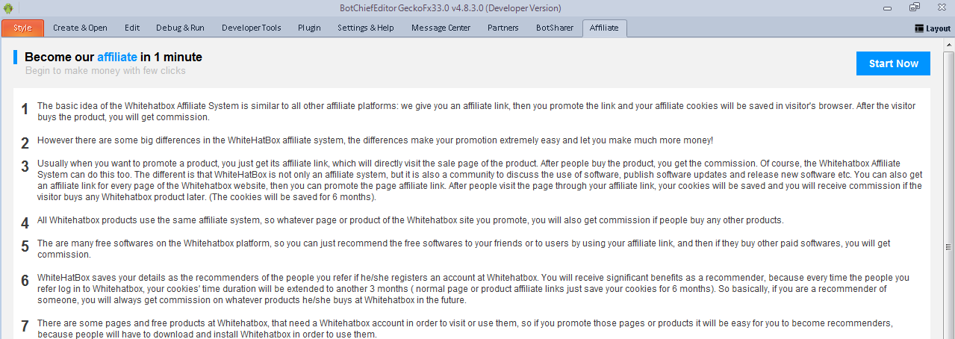Screen dimensions: 955x339
Task: Click the Layout icon button
Action: (933, 28)
